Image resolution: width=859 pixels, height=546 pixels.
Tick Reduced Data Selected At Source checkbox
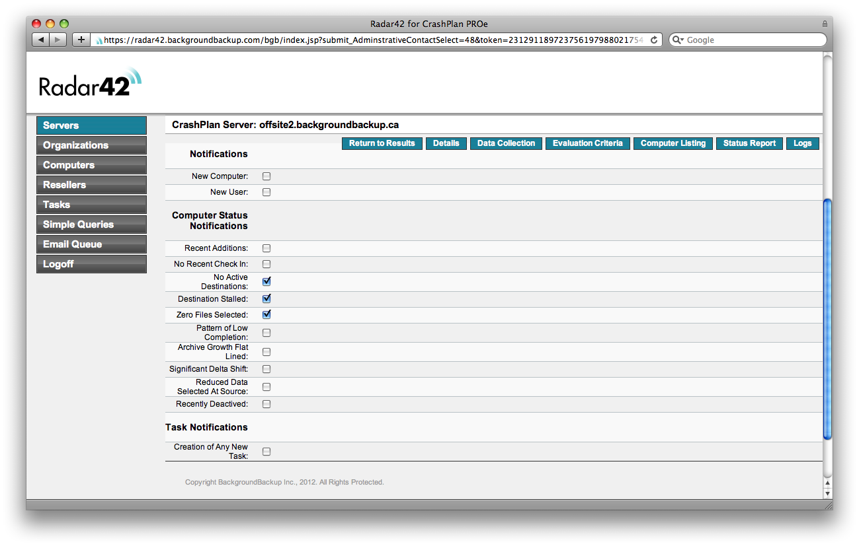click(266, 387)
